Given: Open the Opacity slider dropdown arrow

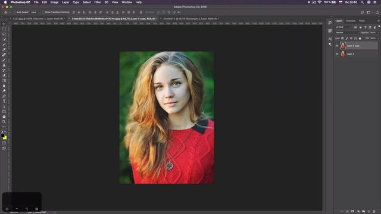Looking at the screenshot, I should click(378, 33).
